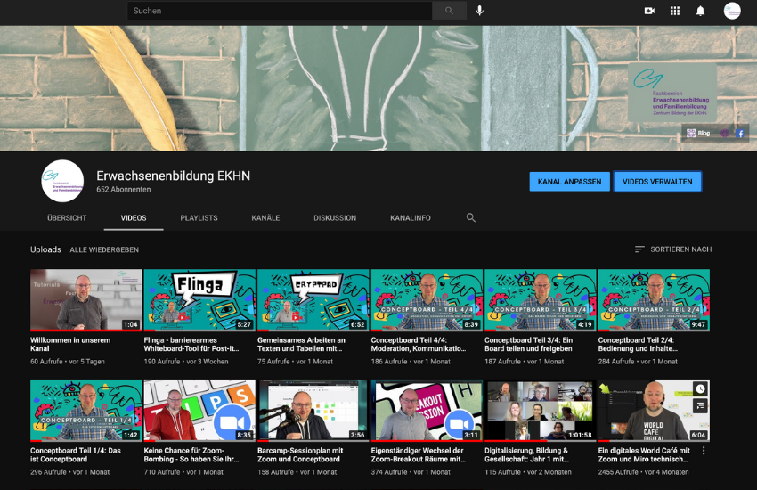Open the Flinga video thumbnail

[199, 300]
